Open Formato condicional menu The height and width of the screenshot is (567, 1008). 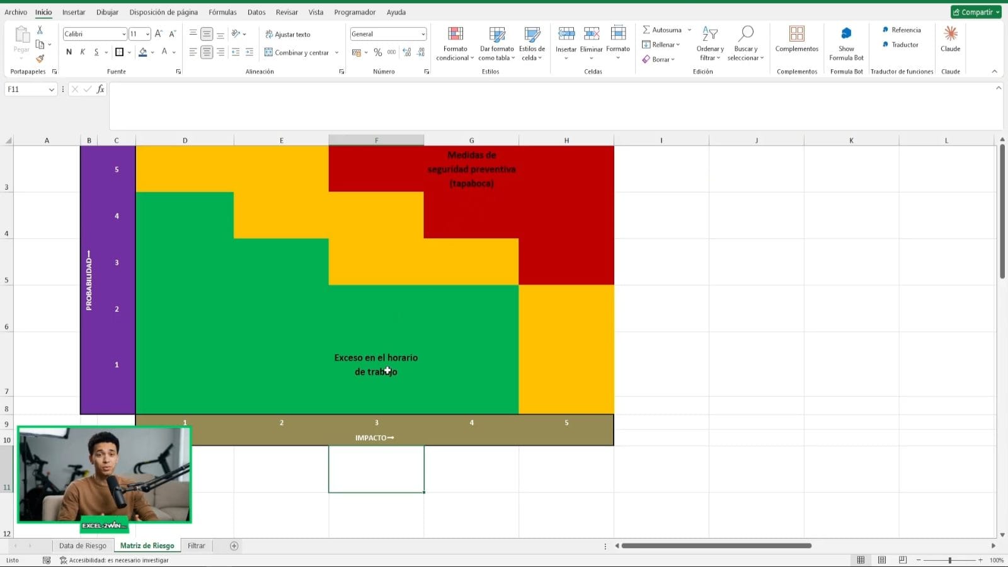click(455, 43)
